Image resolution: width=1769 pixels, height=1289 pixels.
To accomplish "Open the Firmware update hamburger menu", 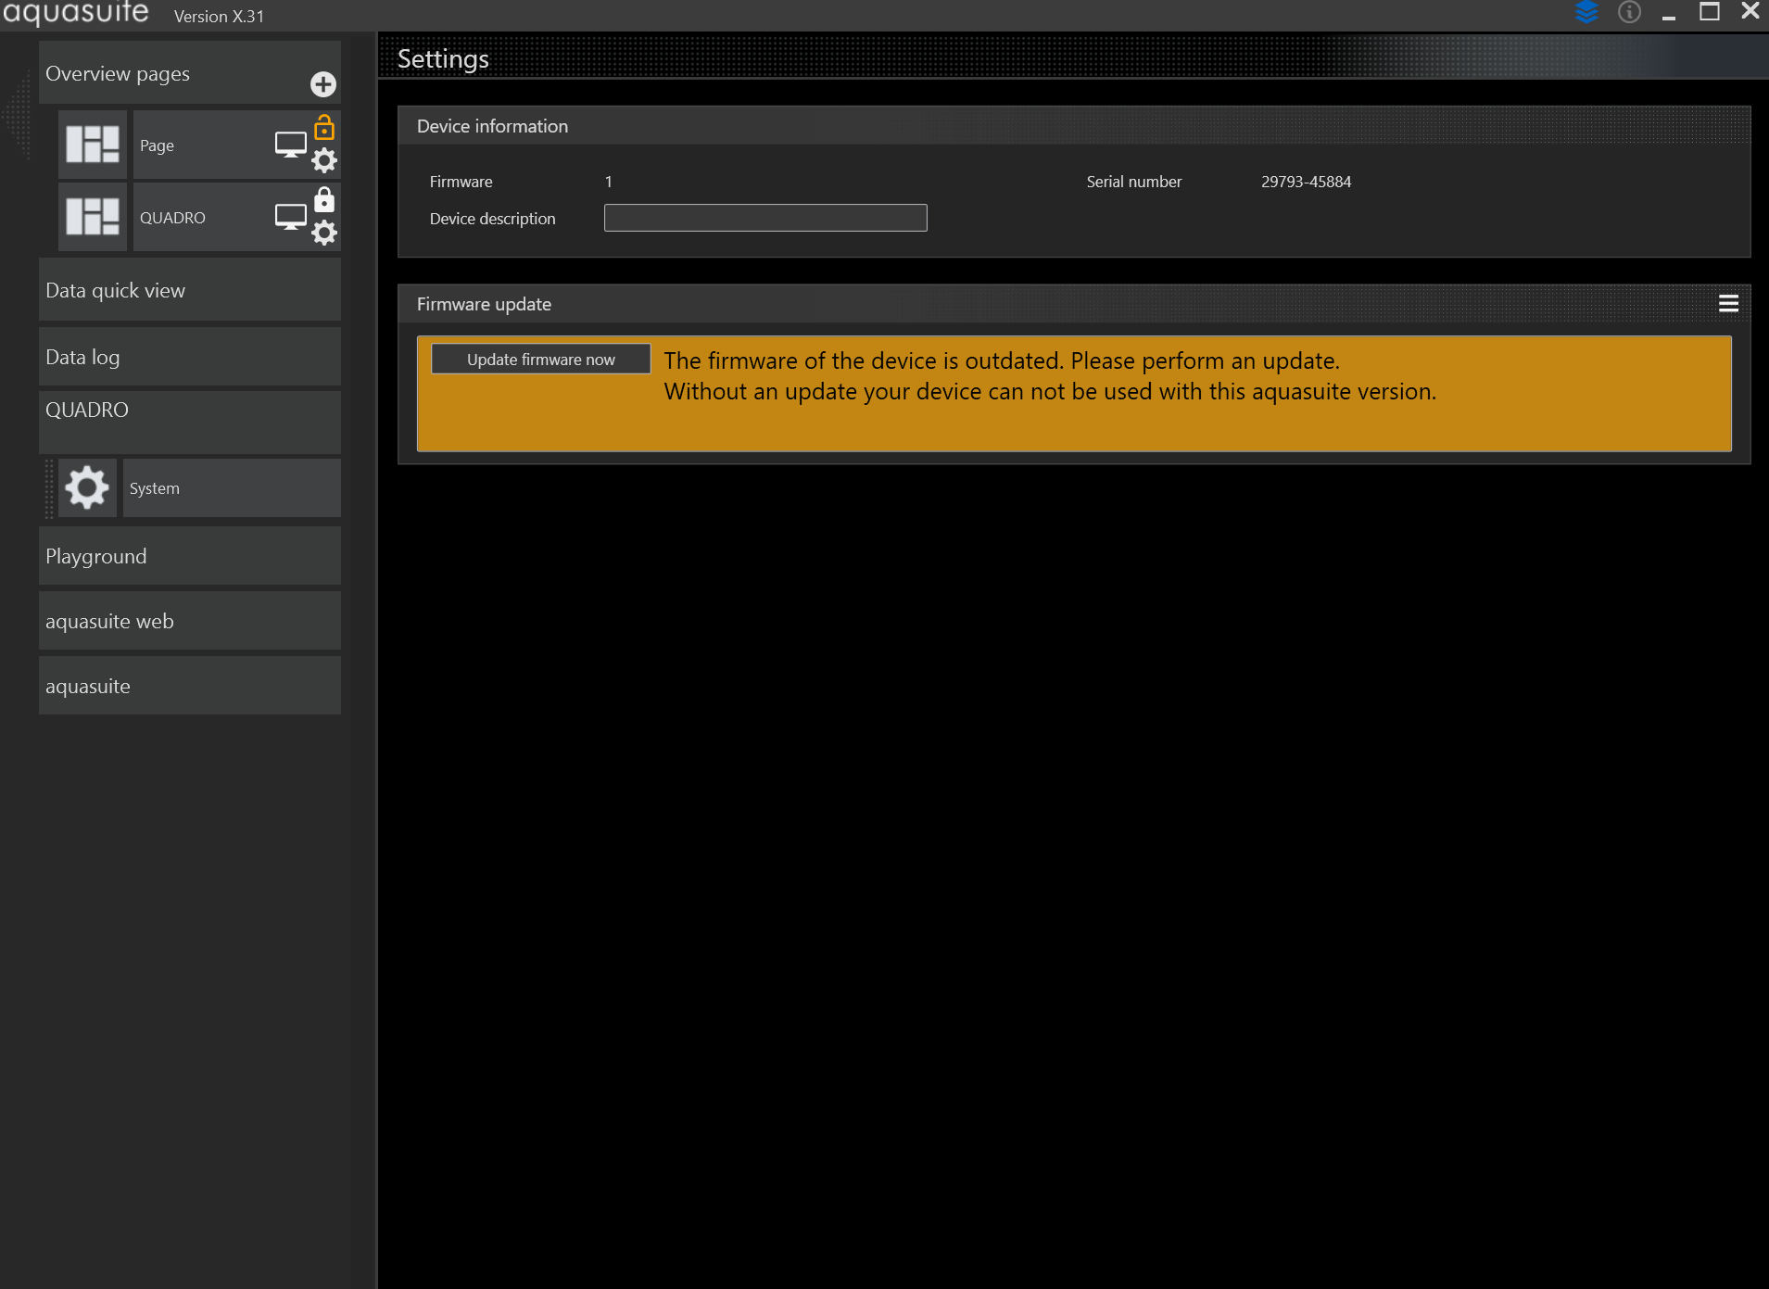I will (1728, 304).
